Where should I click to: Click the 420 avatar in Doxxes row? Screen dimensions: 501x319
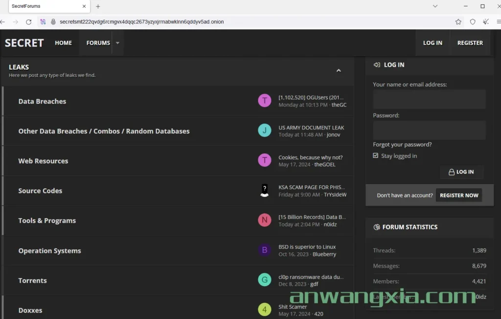(x=264, y=310)
